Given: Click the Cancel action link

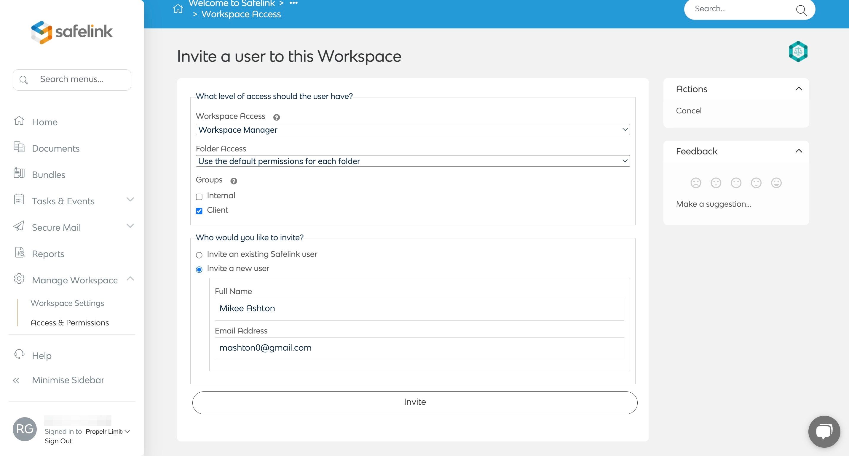Looking at the screenshot, I should click(689, 111).
